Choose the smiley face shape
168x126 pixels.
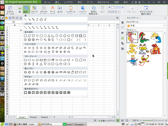[25, 40]
